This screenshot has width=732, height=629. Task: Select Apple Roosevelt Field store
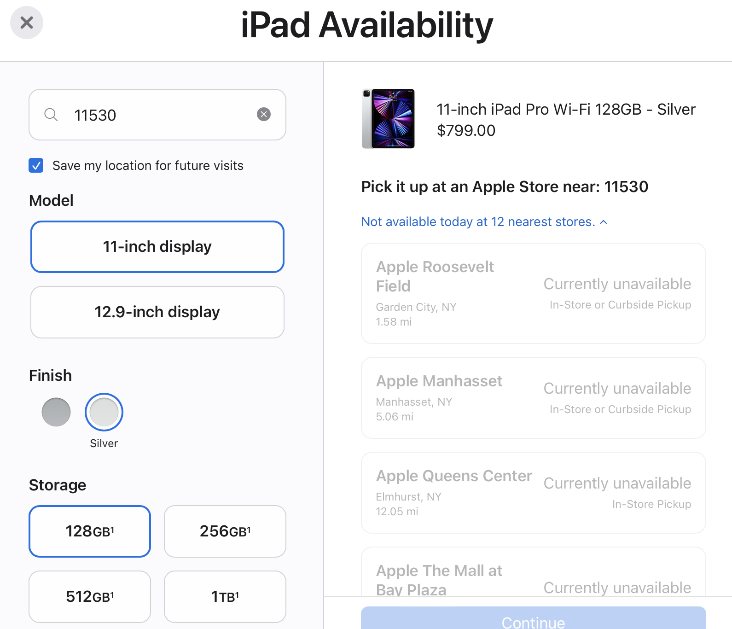click(x=534, y=293)
